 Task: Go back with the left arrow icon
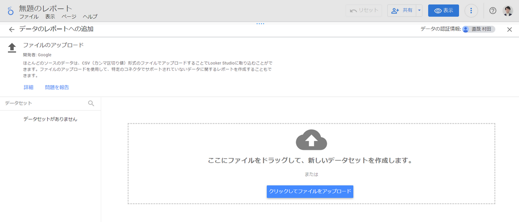(x=12, y=29)
